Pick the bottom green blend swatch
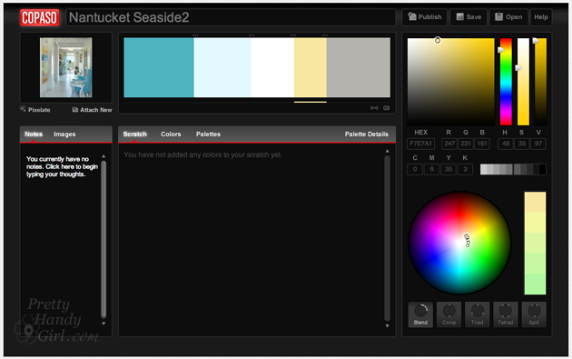Image resolution: width=572 pixels, height=359 pixels. 535,284
